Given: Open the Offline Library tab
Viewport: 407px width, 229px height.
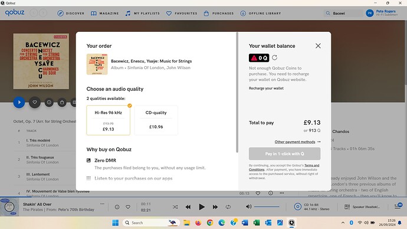Looking at the screenshot, I should pos(260,13).
